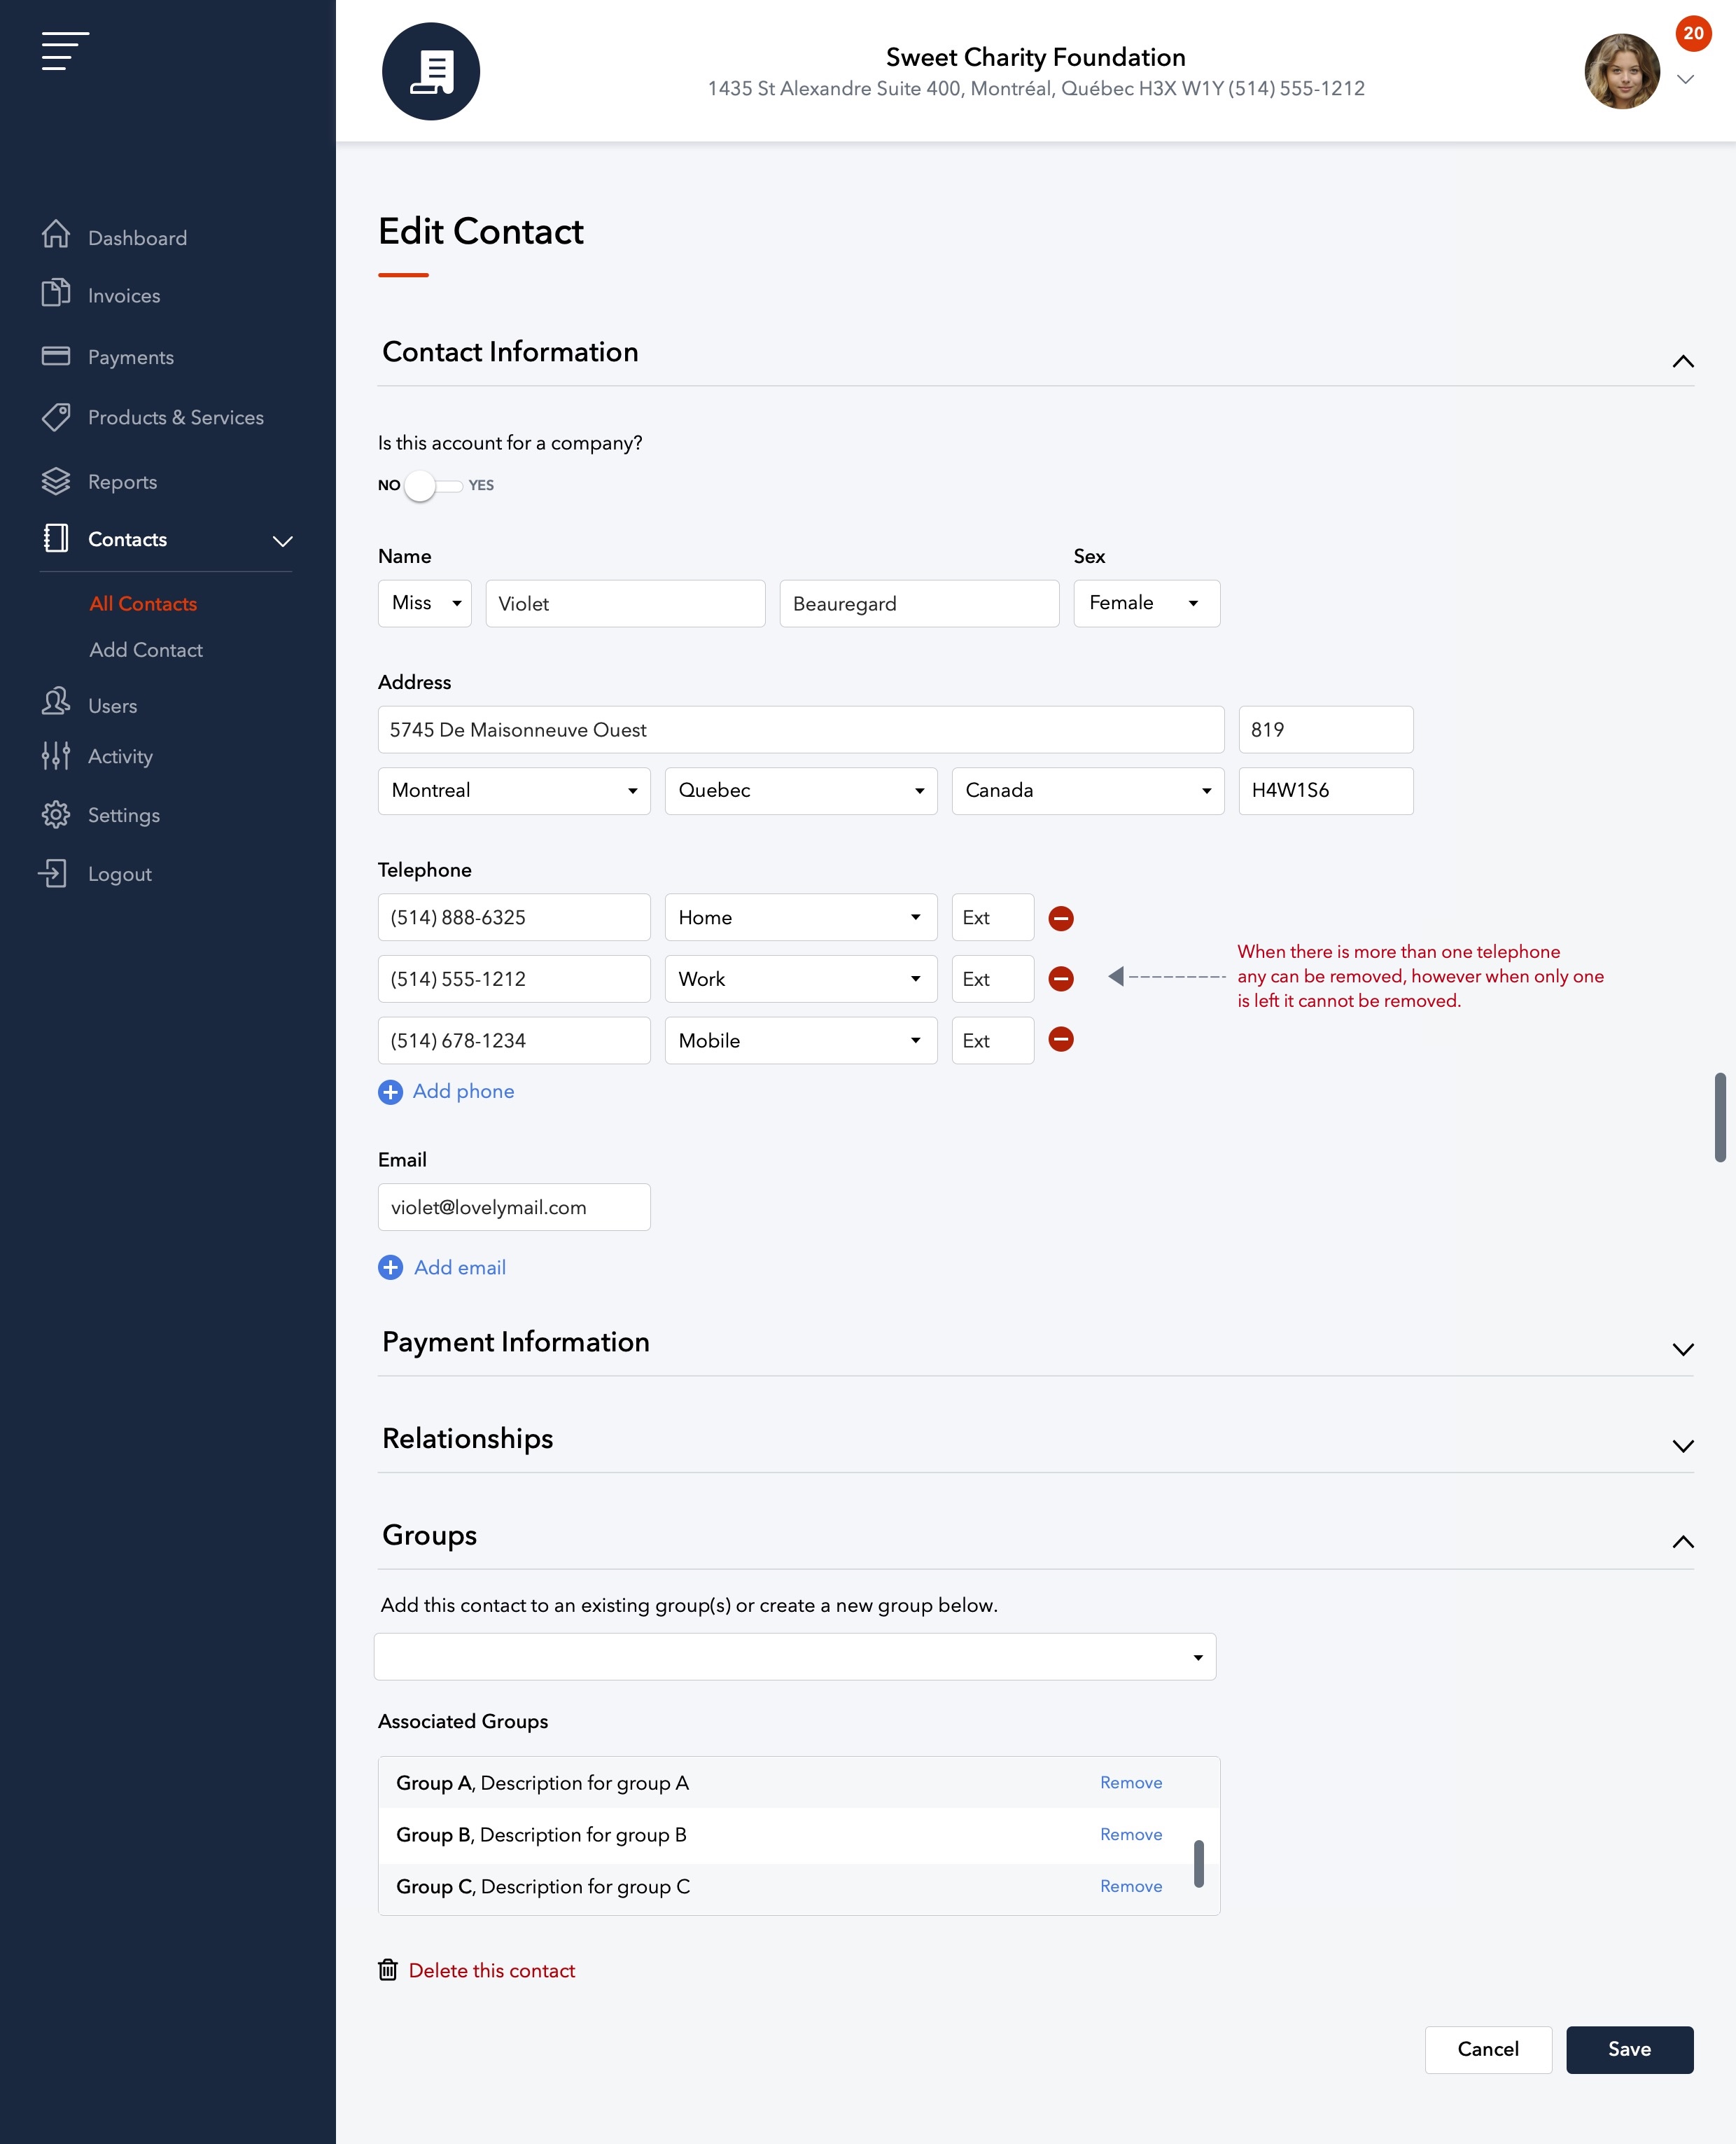Select Add Contact submenu item
Screen dimensions: 1736x2144
coord(146,650)
